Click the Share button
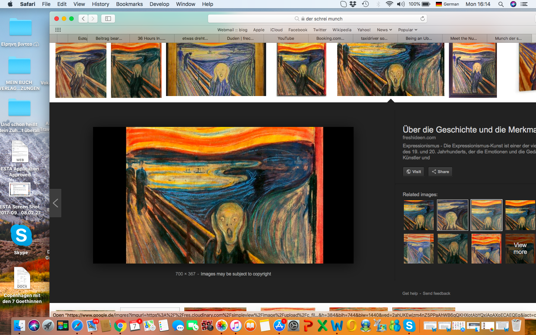This screenshot has height=335, width=536. (x=440, y=172)
